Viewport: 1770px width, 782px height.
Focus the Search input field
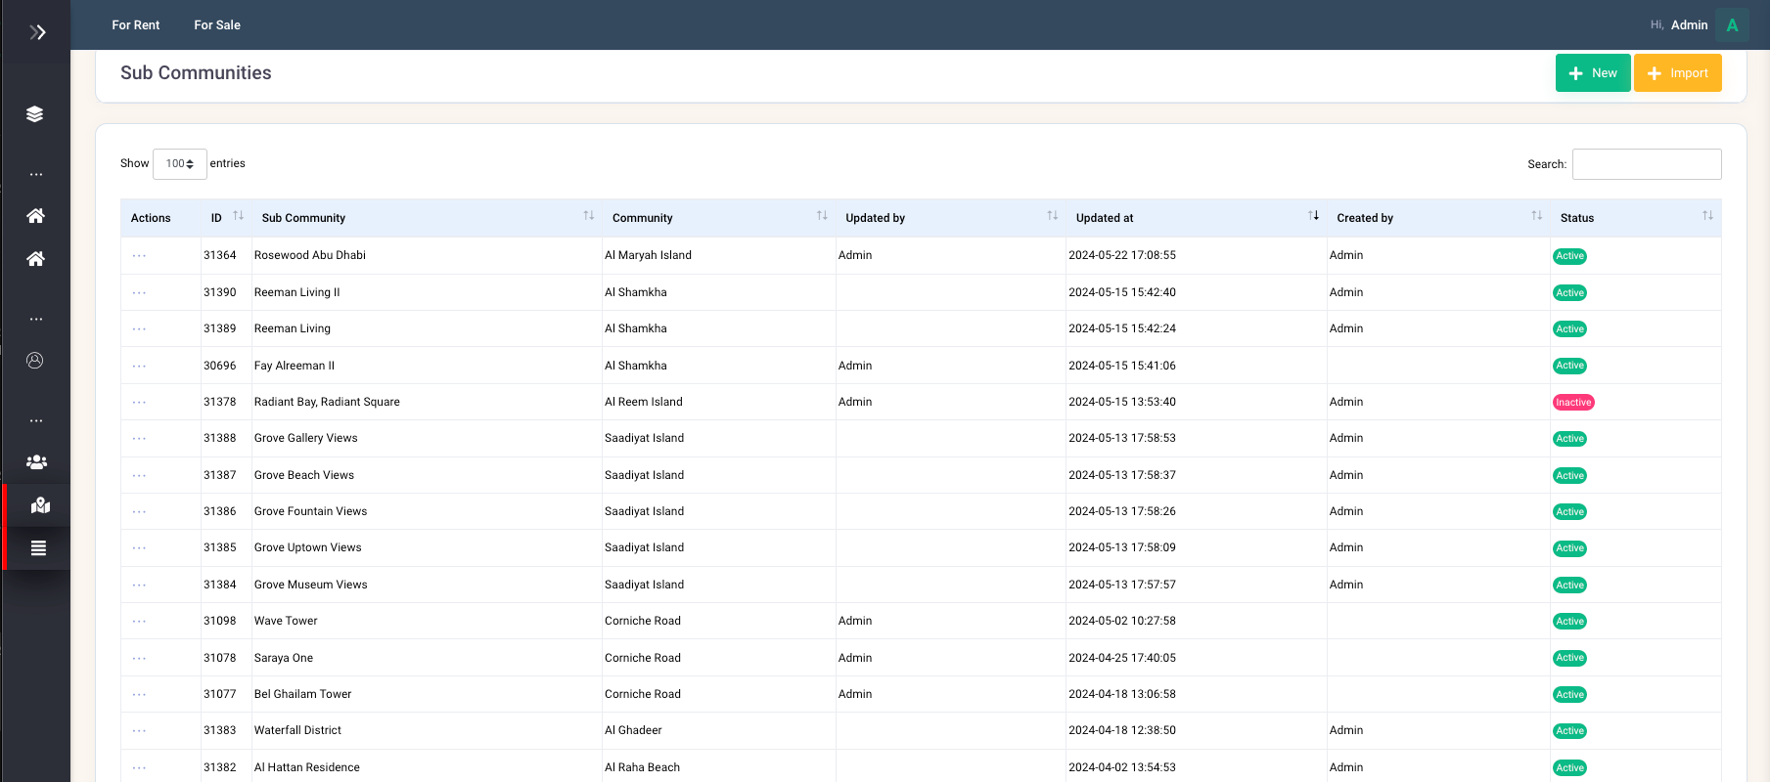tap(1646, 164)
